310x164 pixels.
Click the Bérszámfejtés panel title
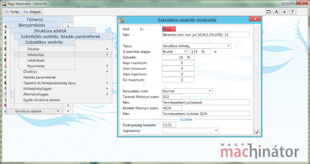coord(32,25)
